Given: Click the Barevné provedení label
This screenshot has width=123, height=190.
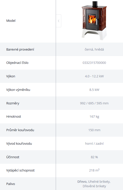Looking at the screenshot, I should tap(20, 49).
